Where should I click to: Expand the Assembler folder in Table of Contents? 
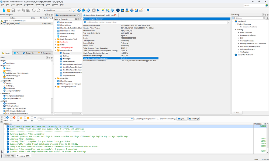click(56, 78)
